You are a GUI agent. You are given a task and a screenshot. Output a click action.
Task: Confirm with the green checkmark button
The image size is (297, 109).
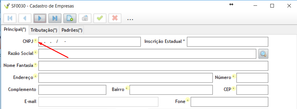[100, 18]
